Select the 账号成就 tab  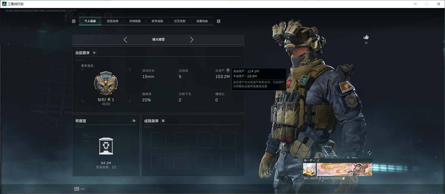(x=157, y=21)
